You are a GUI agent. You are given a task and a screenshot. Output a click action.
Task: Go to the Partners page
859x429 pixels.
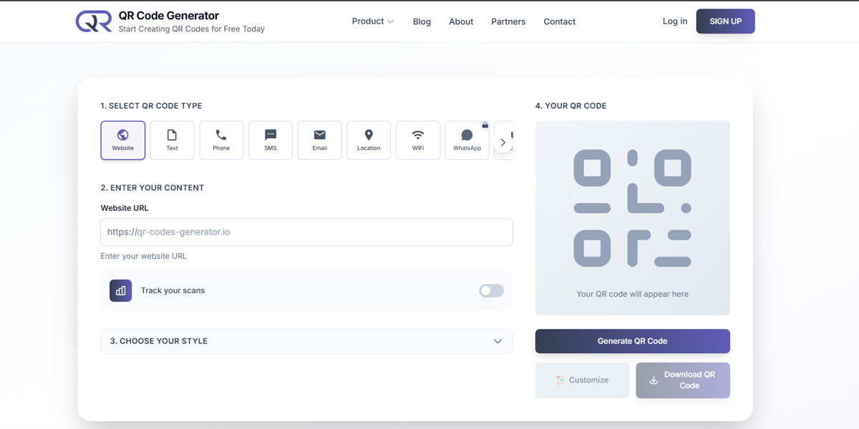pyautogui.click(x=508, y=21)
